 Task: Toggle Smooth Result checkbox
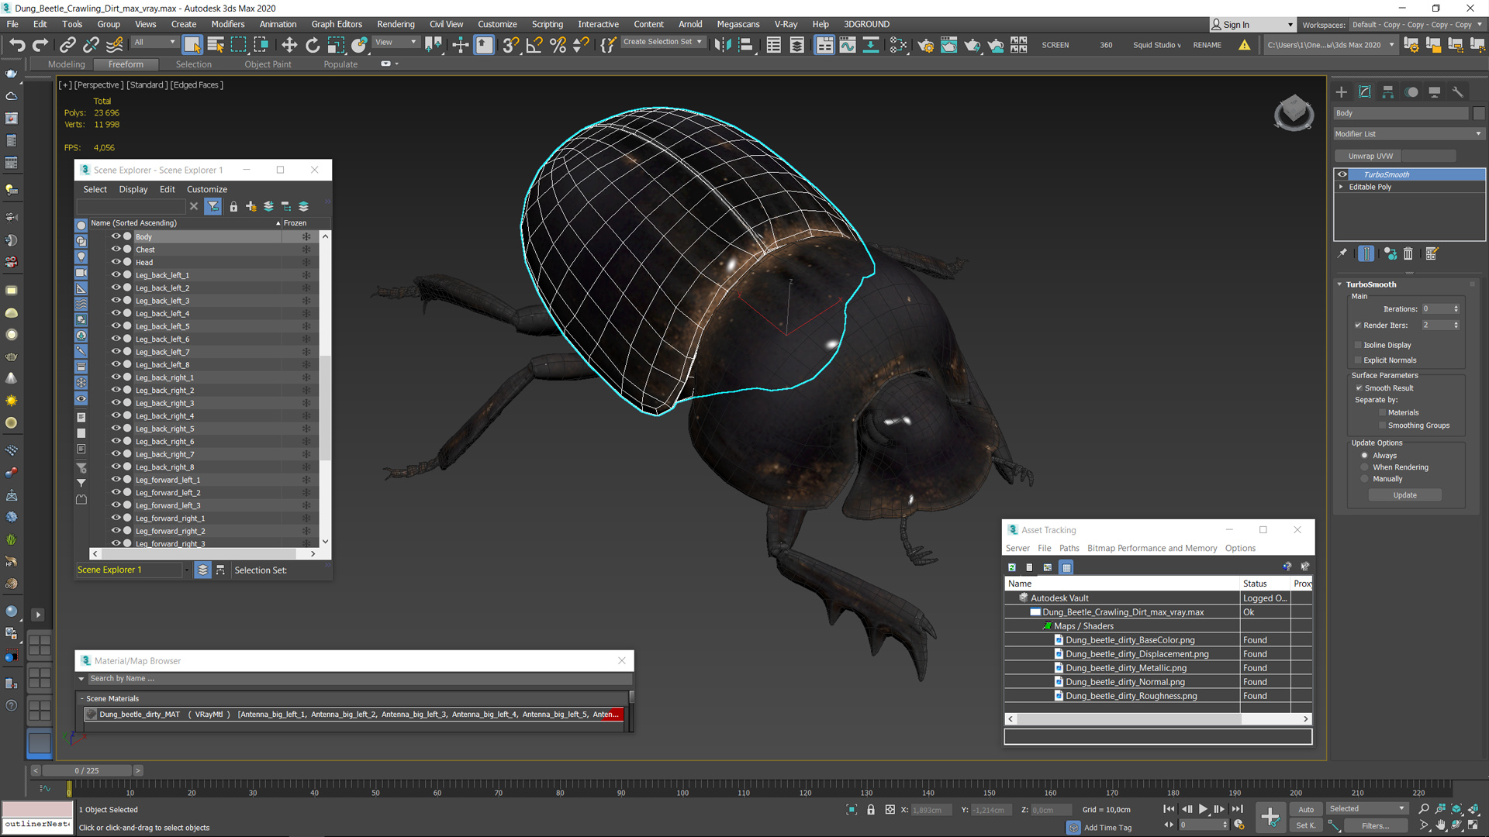tap(1359, 388)
